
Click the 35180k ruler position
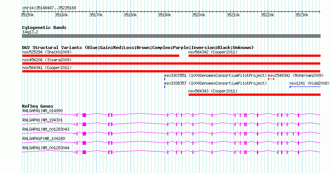pyautogui.click(x=130, y=15)
